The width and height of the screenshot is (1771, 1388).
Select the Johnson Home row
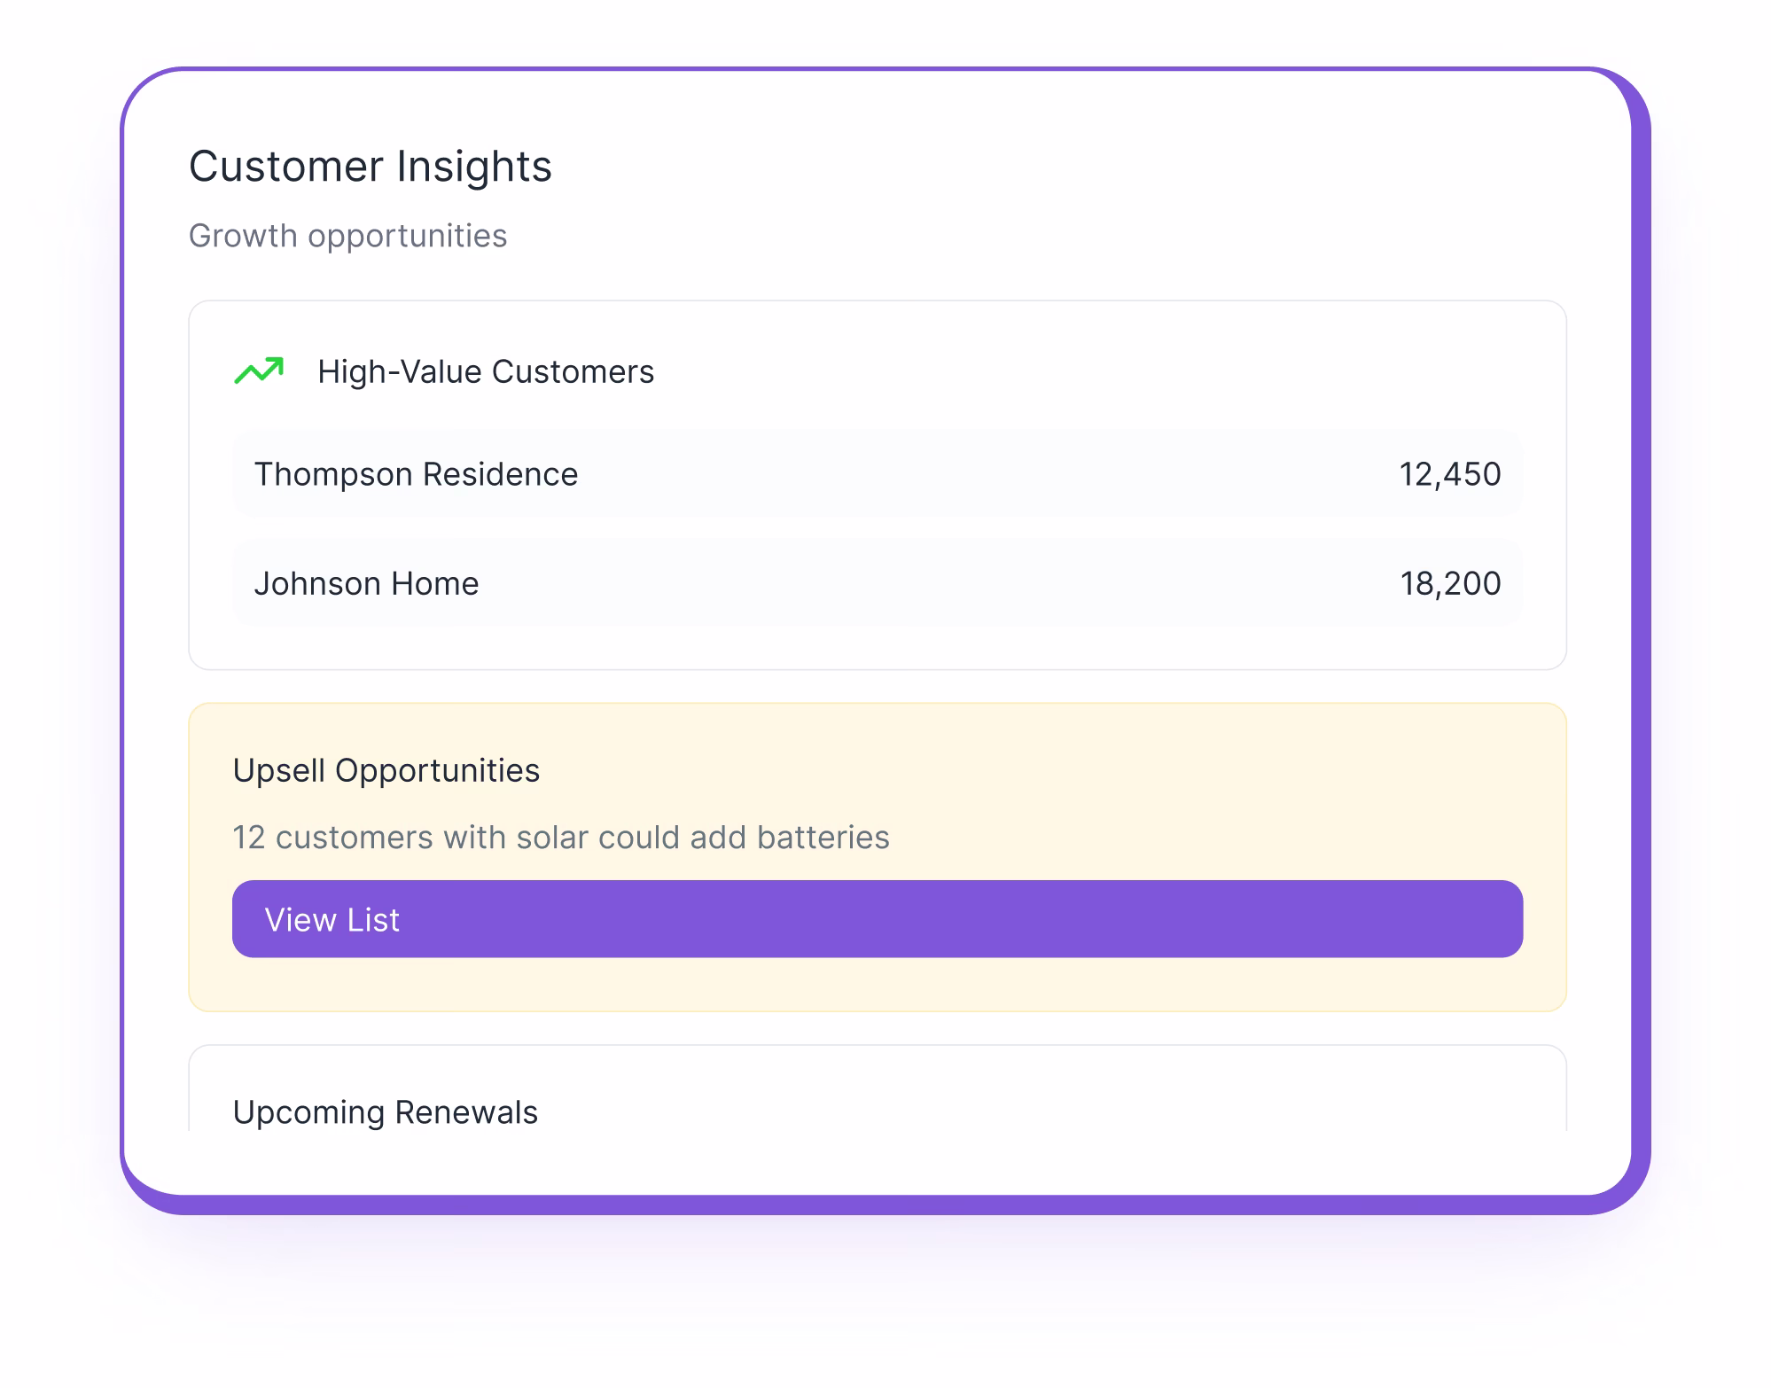pos(877,583)
